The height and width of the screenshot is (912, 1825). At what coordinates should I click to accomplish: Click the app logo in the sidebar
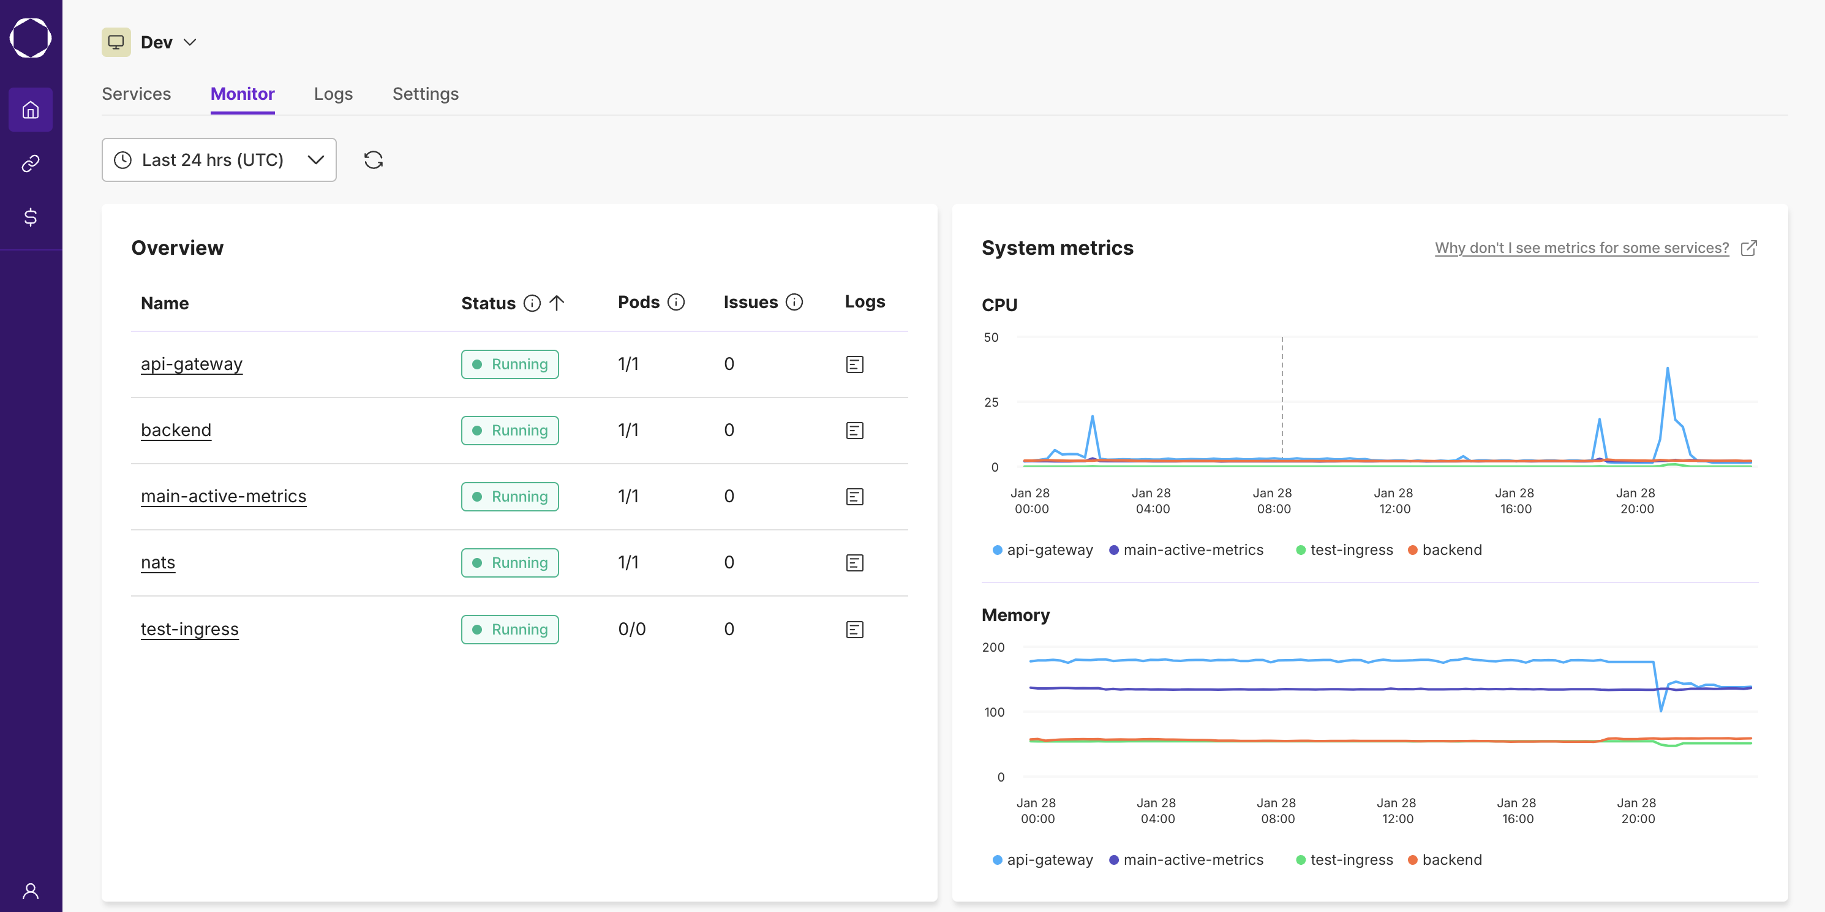coord(31,37)
